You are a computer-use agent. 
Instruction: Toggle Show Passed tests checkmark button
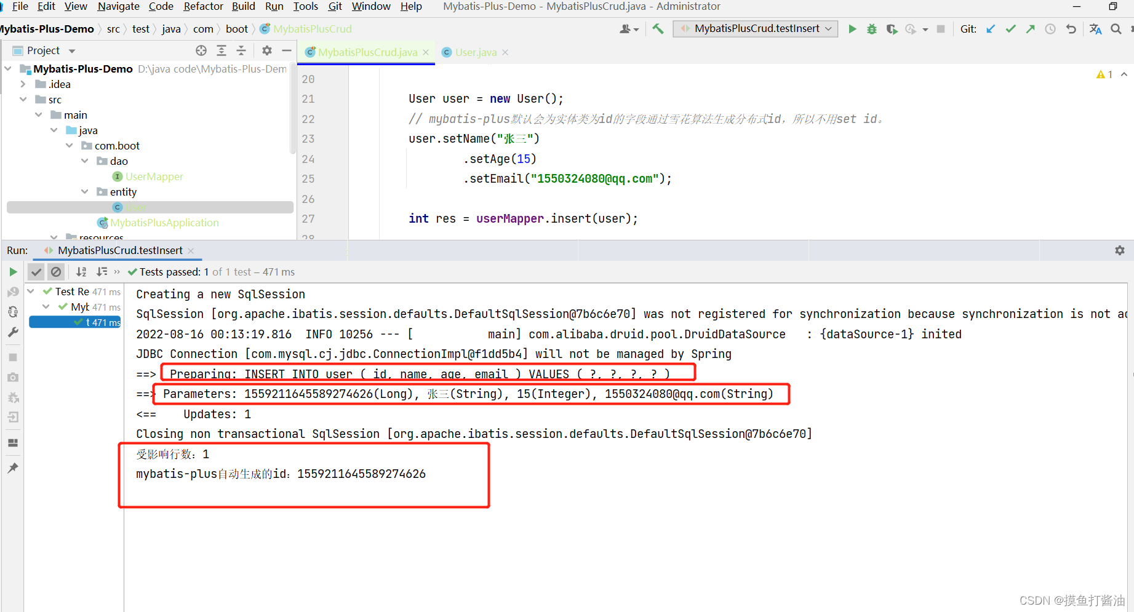pos(36,272)
